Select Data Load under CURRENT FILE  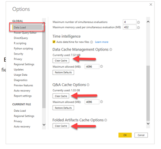pos(20,111)
